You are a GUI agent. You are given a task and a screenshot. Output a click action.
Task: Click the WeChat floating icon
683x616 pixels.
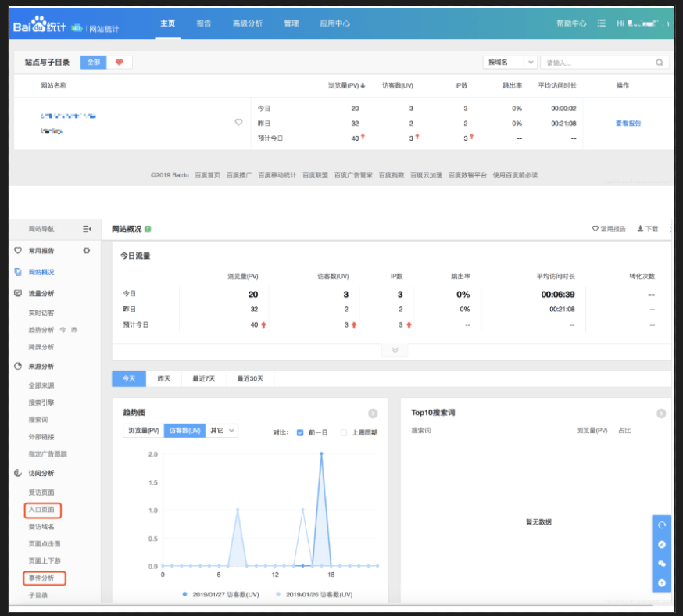click(662, 564)
